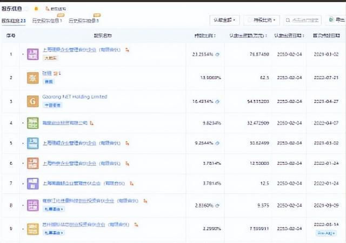Click the green company logo in row 4
The width and height of the screenshot is (346, 243).
tap(33, 124)
